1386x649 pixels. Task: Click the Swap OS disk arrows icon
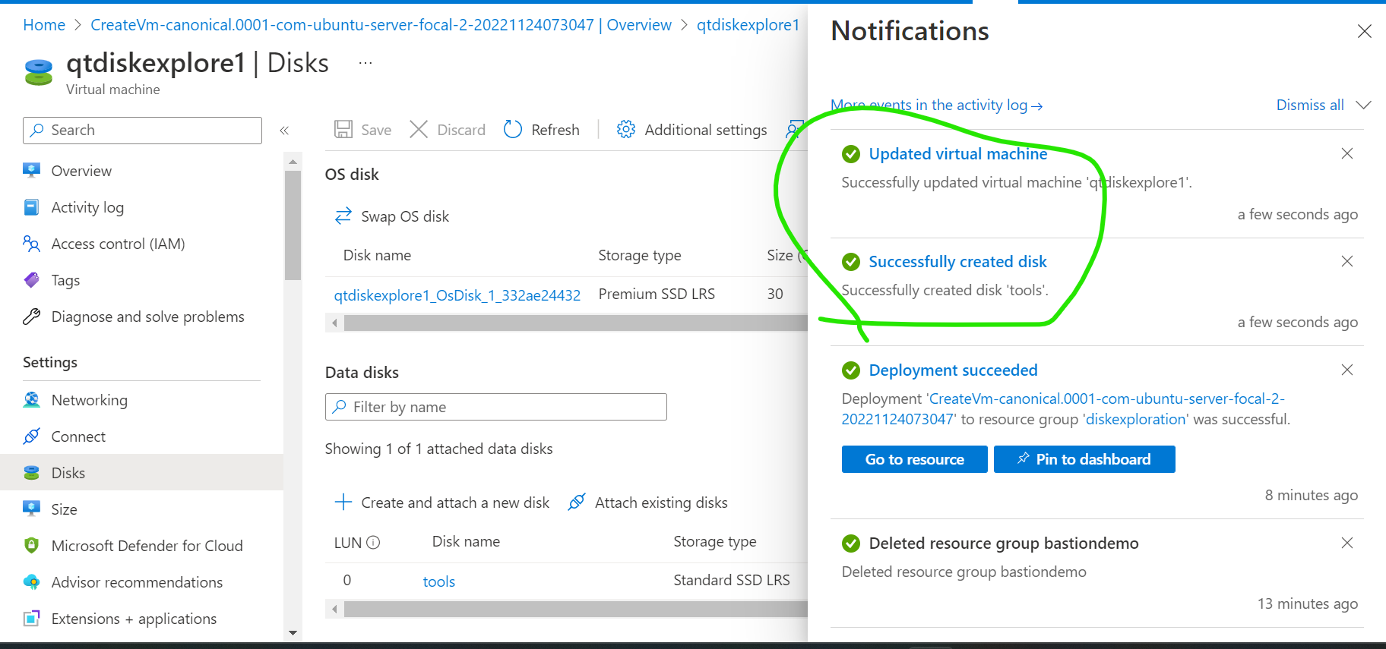(x=343, y=216)
